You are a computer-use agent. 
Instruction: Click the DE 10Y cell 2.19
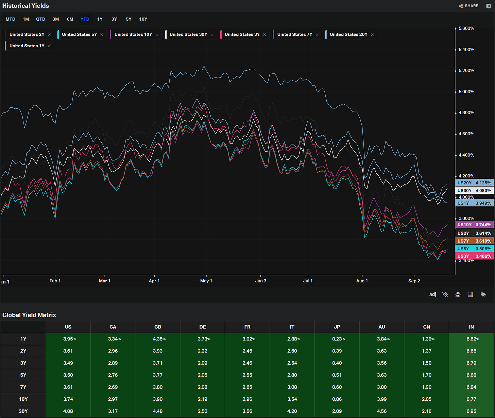[x=203, y=399]
